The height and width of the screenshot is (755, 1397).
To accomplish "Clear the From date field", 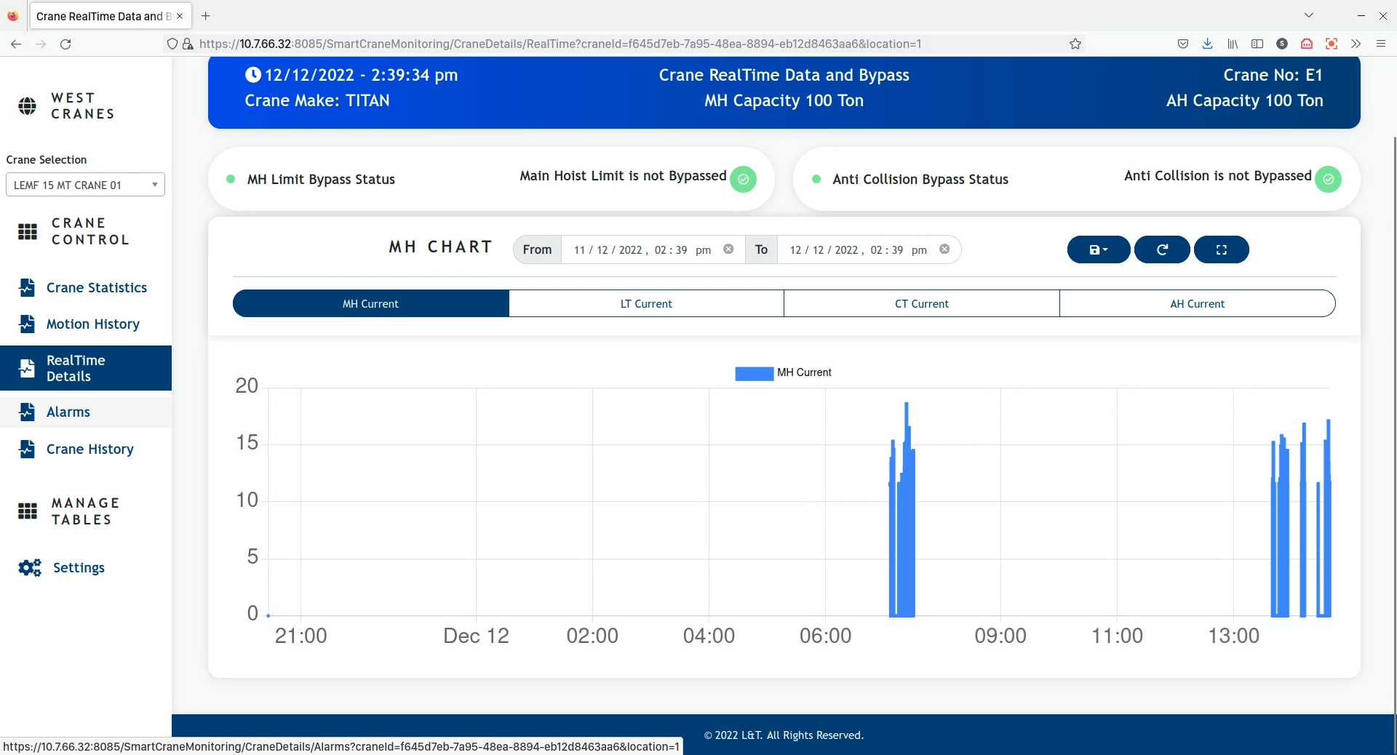I will (x=728, y=249).
